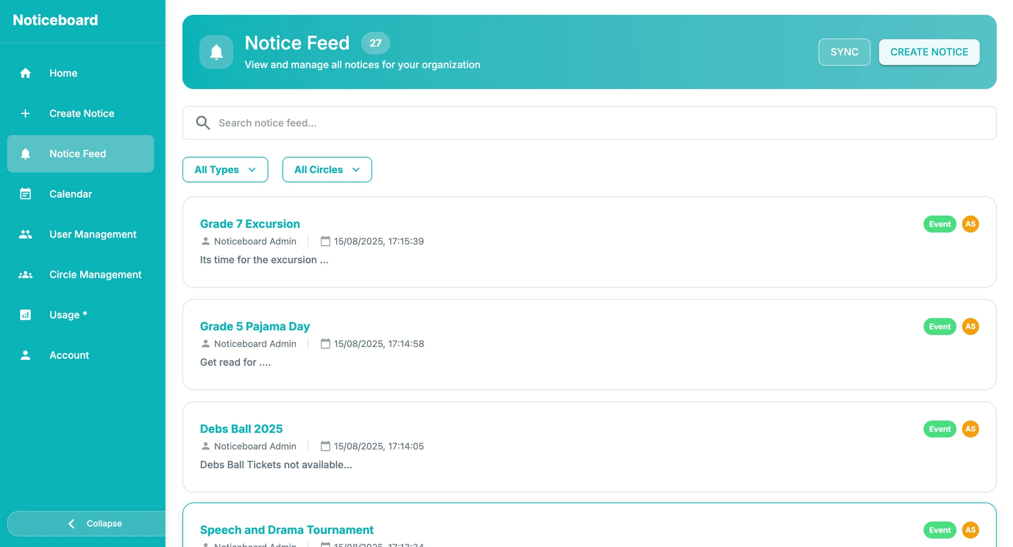Click author icon on Grade 5 Pajama Day notice

coord(206,343)
